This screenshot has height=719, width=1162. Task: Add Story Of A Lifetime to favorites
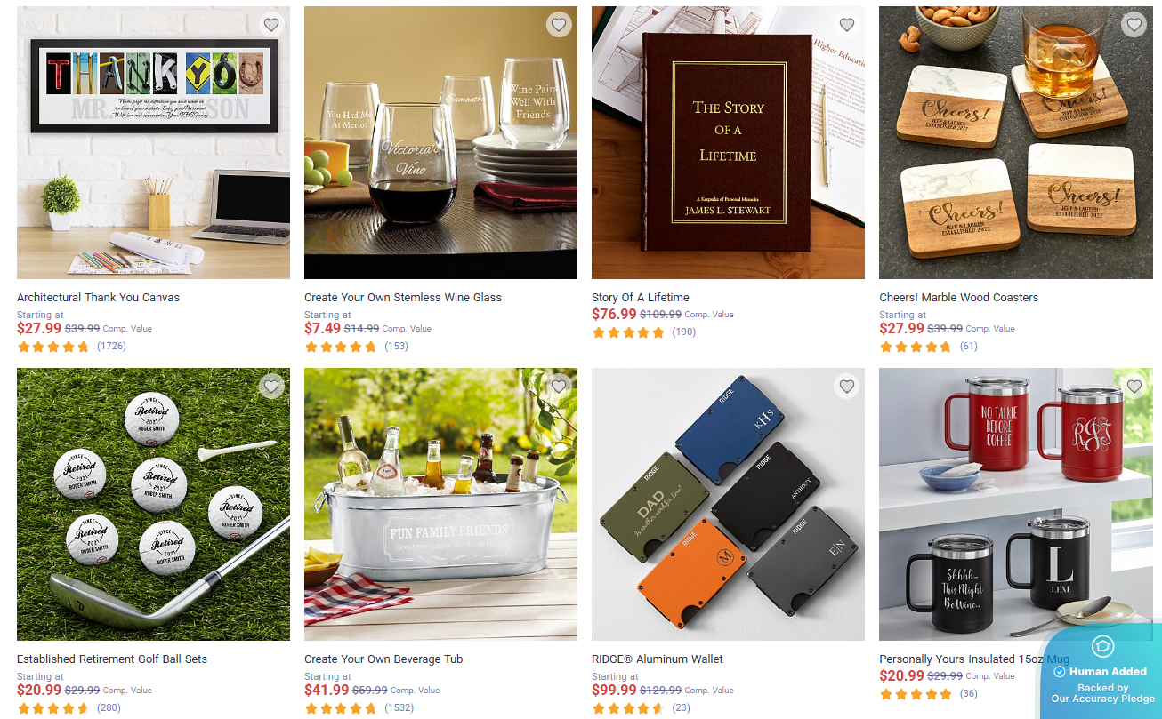click(x=846, y=25)
